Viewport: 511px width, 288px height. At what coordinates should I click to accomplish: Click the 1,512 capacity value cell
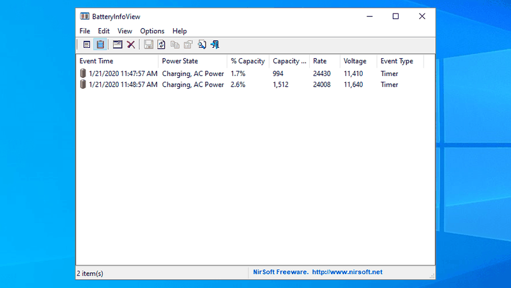pos(280,85)
